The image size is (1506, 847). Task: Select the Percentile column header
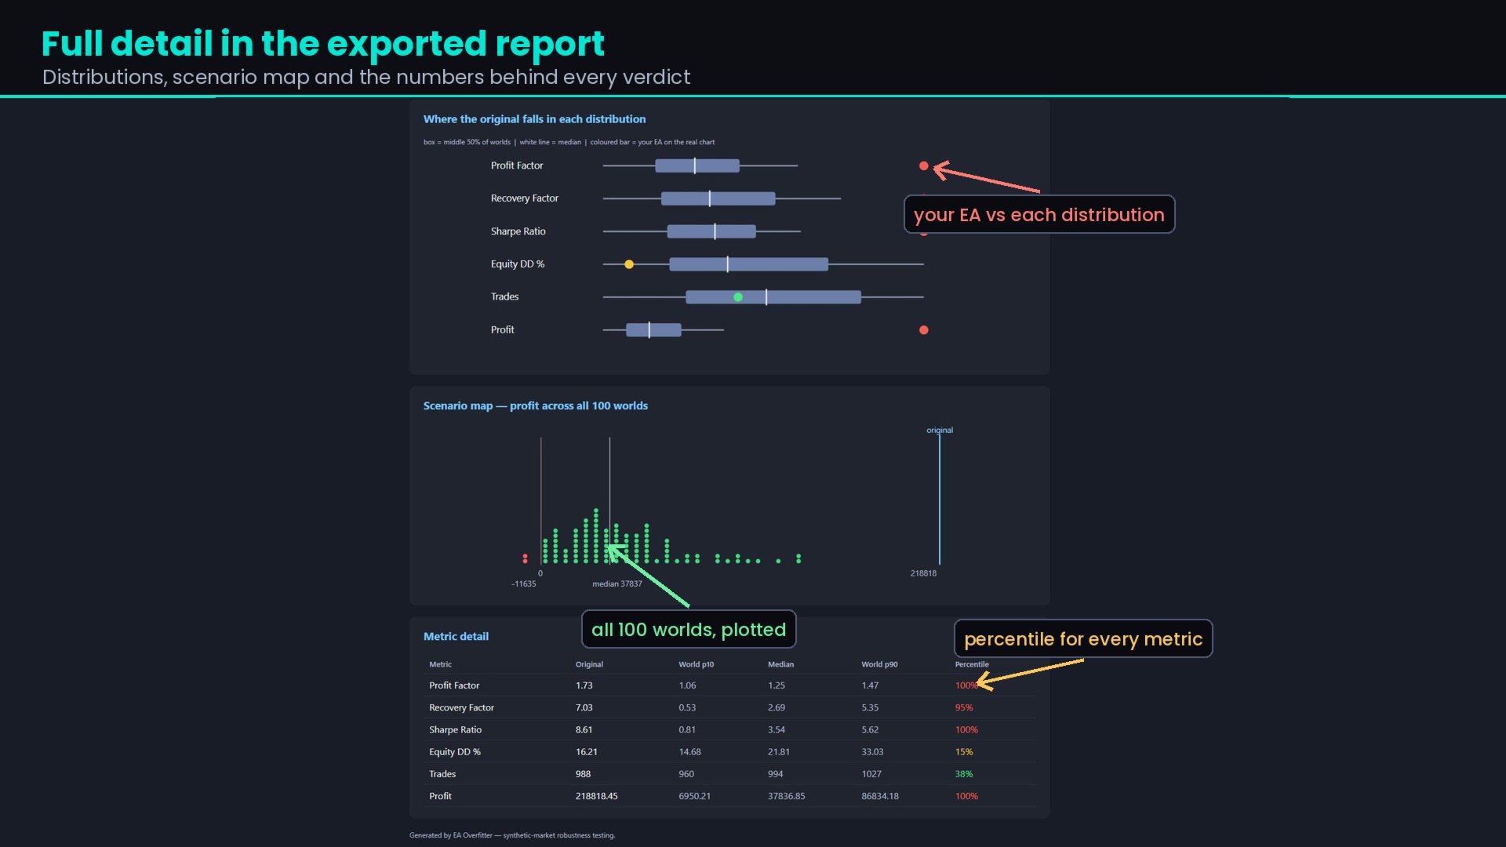(x=972, y=664)
